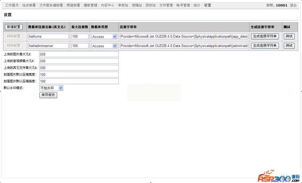Screen dimensions: 302x183
Task: Open database type dropdown for hailicms
Action: (104, 37)
